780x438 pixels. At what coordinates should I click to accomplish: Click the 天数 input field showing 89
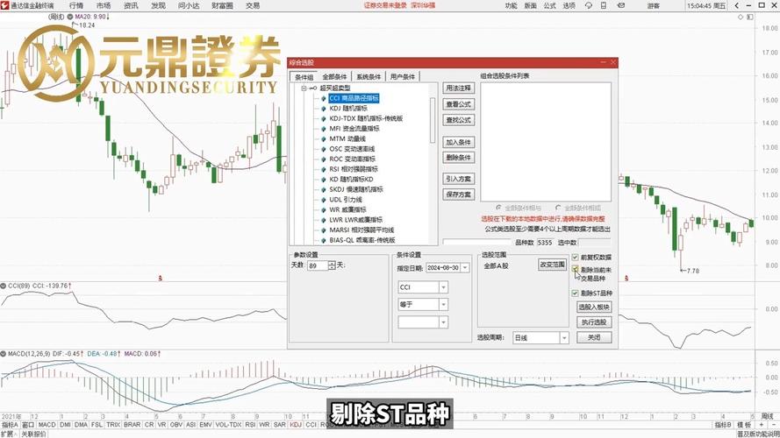[318, 265]
